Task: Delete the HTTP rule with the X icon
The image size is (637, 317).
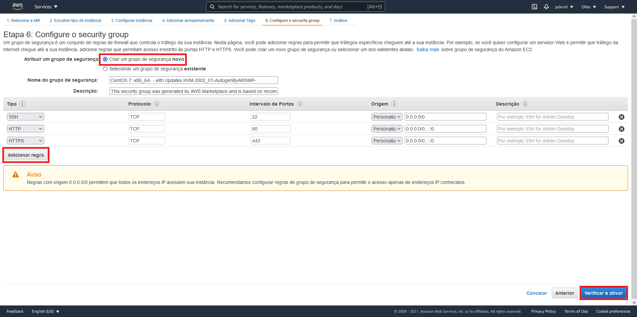Action: (622, 129)
